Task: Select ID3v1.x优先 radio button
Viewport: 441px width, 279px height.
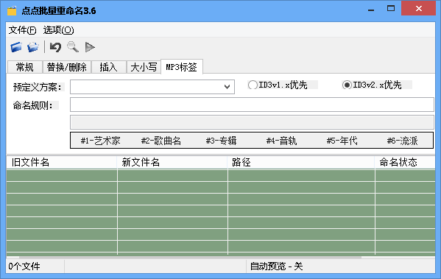Action: click(253, 85)
